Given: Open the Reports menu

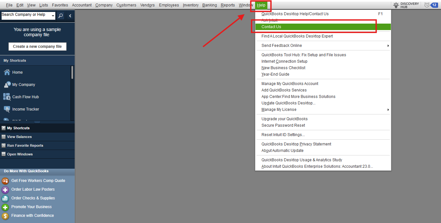Looking at the screenshot, I should tap(228, 5).
